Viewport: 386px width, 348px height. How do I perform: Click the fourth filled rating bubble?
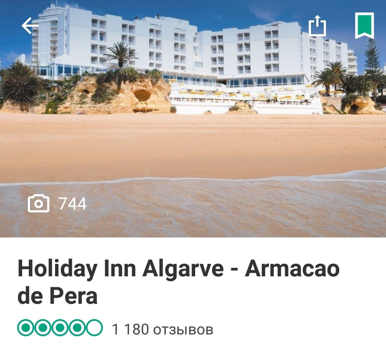click(x=77, y=328)
